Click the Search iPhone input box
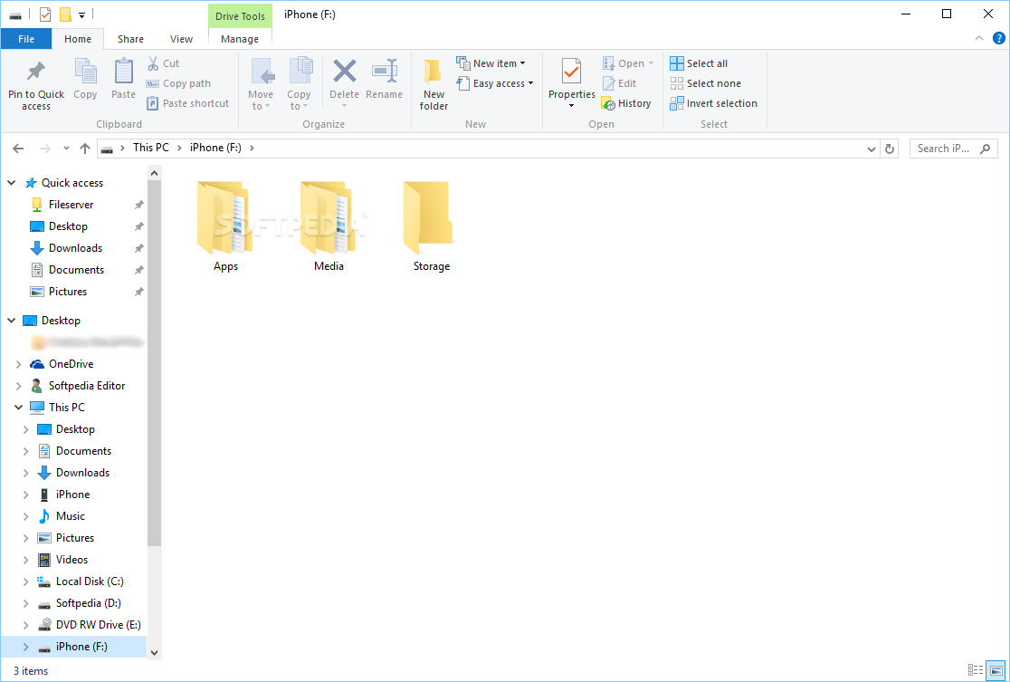This screenshot has width=1010, height=682. [x=953, y=149]
